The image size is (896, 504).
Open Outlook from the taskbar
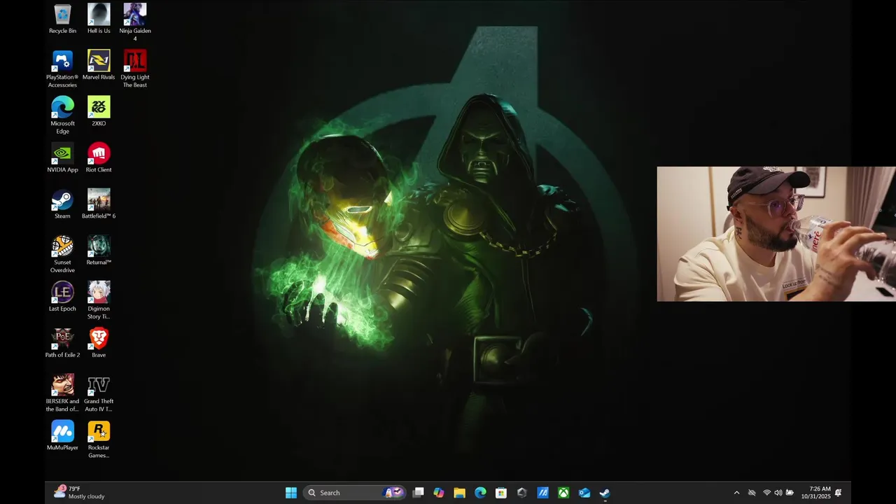584,493
